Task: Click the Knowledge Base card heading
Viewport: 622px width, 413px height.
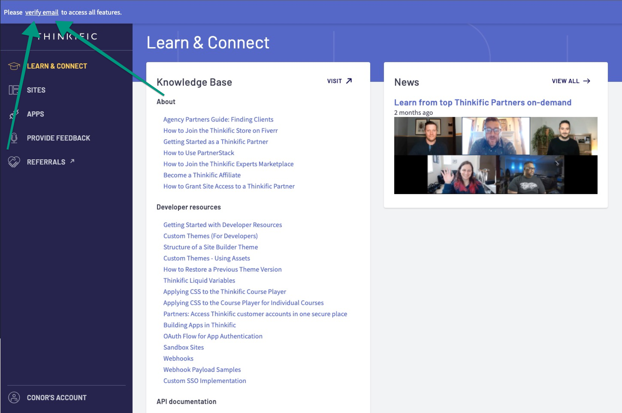Action: point(194,82)
